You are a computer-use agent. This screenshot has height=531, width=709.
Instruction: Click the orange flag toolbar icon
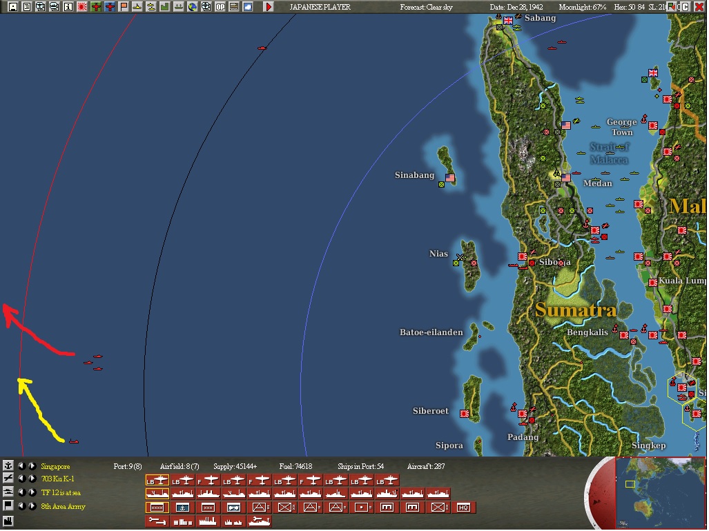(x=124, y=7)
